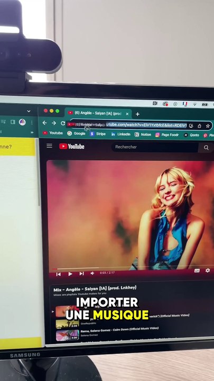This screenshot has width=214, height=381.
Task: Open the Wi-Fi menu bar icon
Action: (194, 104)
